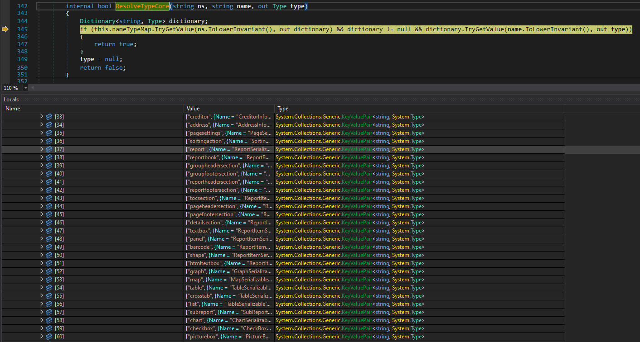640x342 pixels.
Task: Click the Type column header
Action: coord(283,109)
